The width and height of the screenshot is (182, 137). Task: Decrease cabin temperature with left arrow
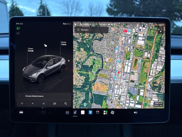pos(38,112)
